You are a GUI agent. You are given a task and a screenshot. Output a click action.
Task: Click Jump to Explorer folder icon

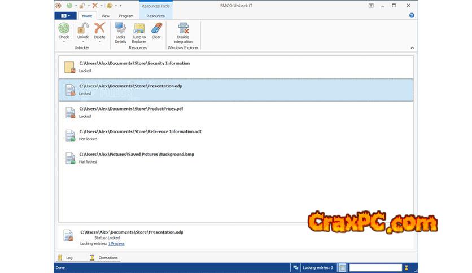[x=139, y=28]
